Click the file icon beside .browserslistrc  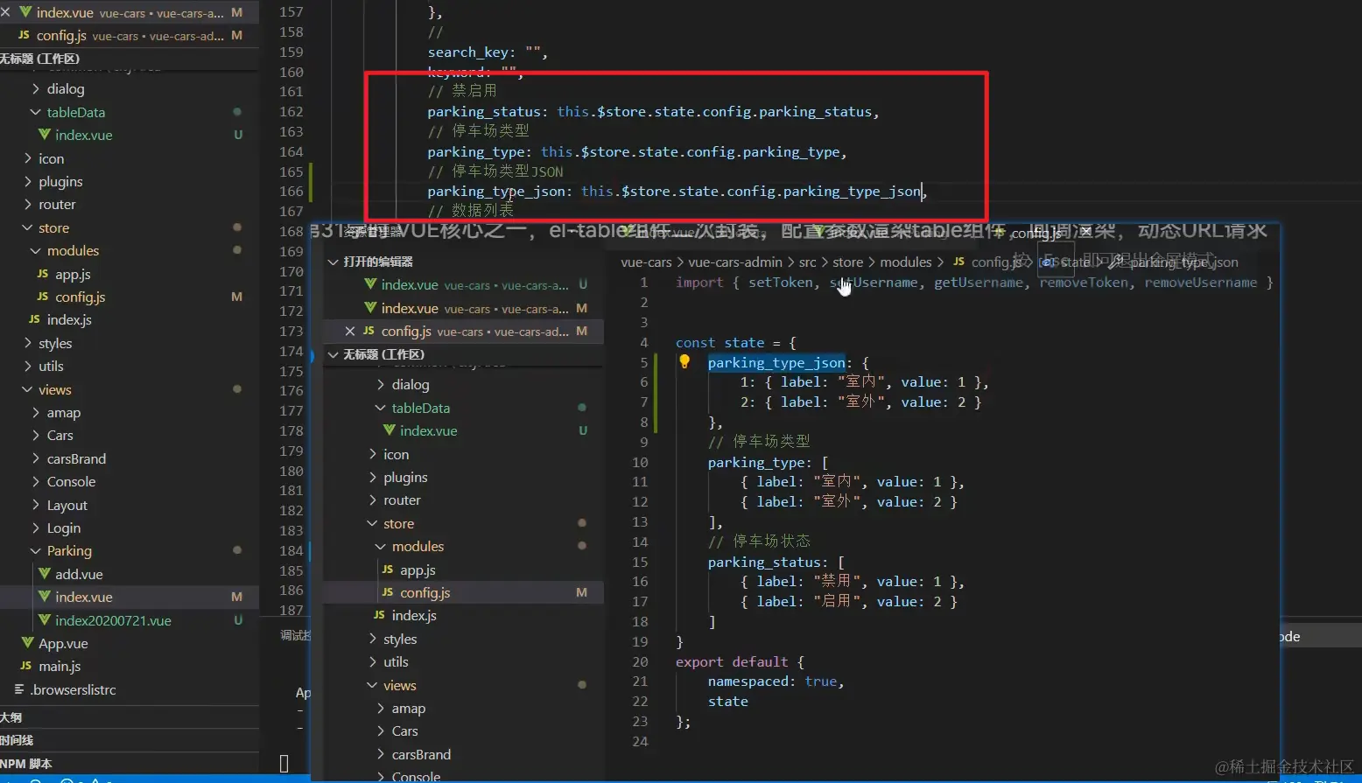pyautogui.click(x=19, y=689)
